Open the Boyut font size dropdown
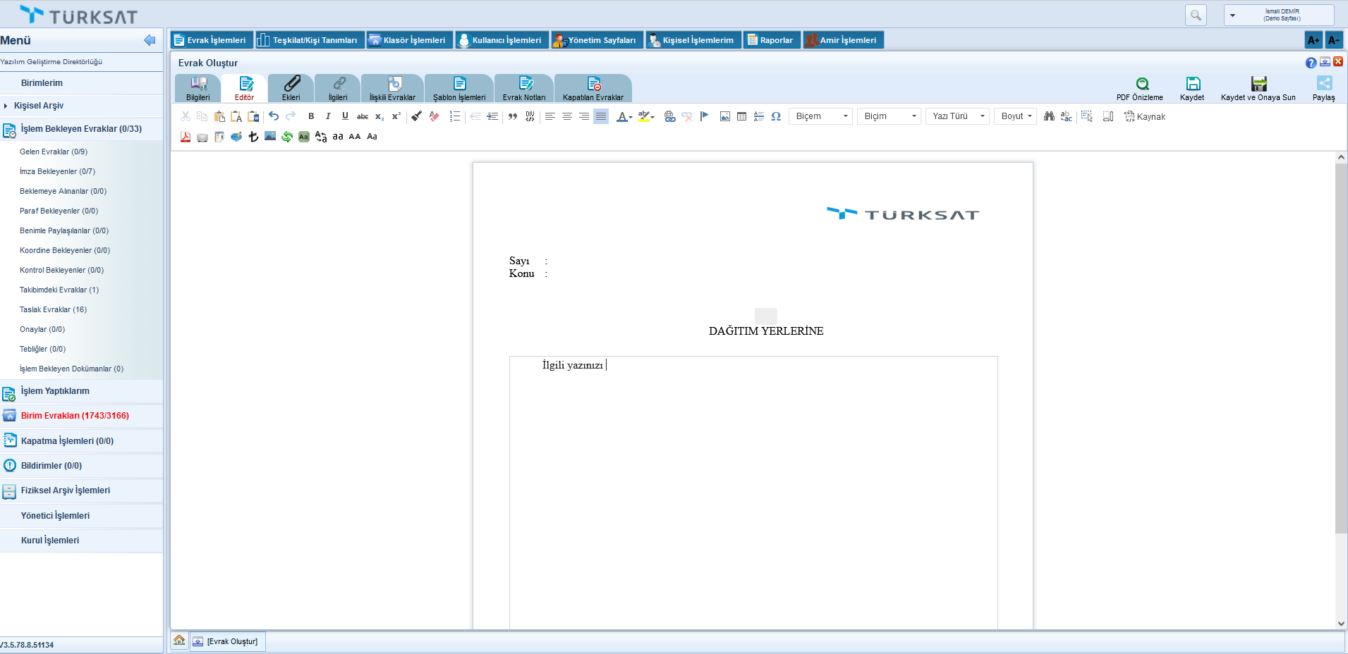The image size is (1348, 654). 1016,116
